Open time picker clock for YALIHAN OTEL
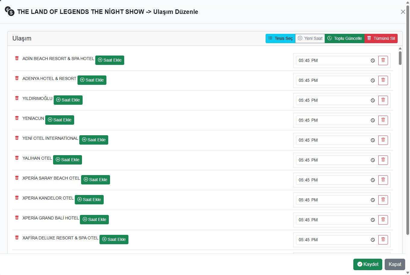410x275 pixels. point(373,160)
